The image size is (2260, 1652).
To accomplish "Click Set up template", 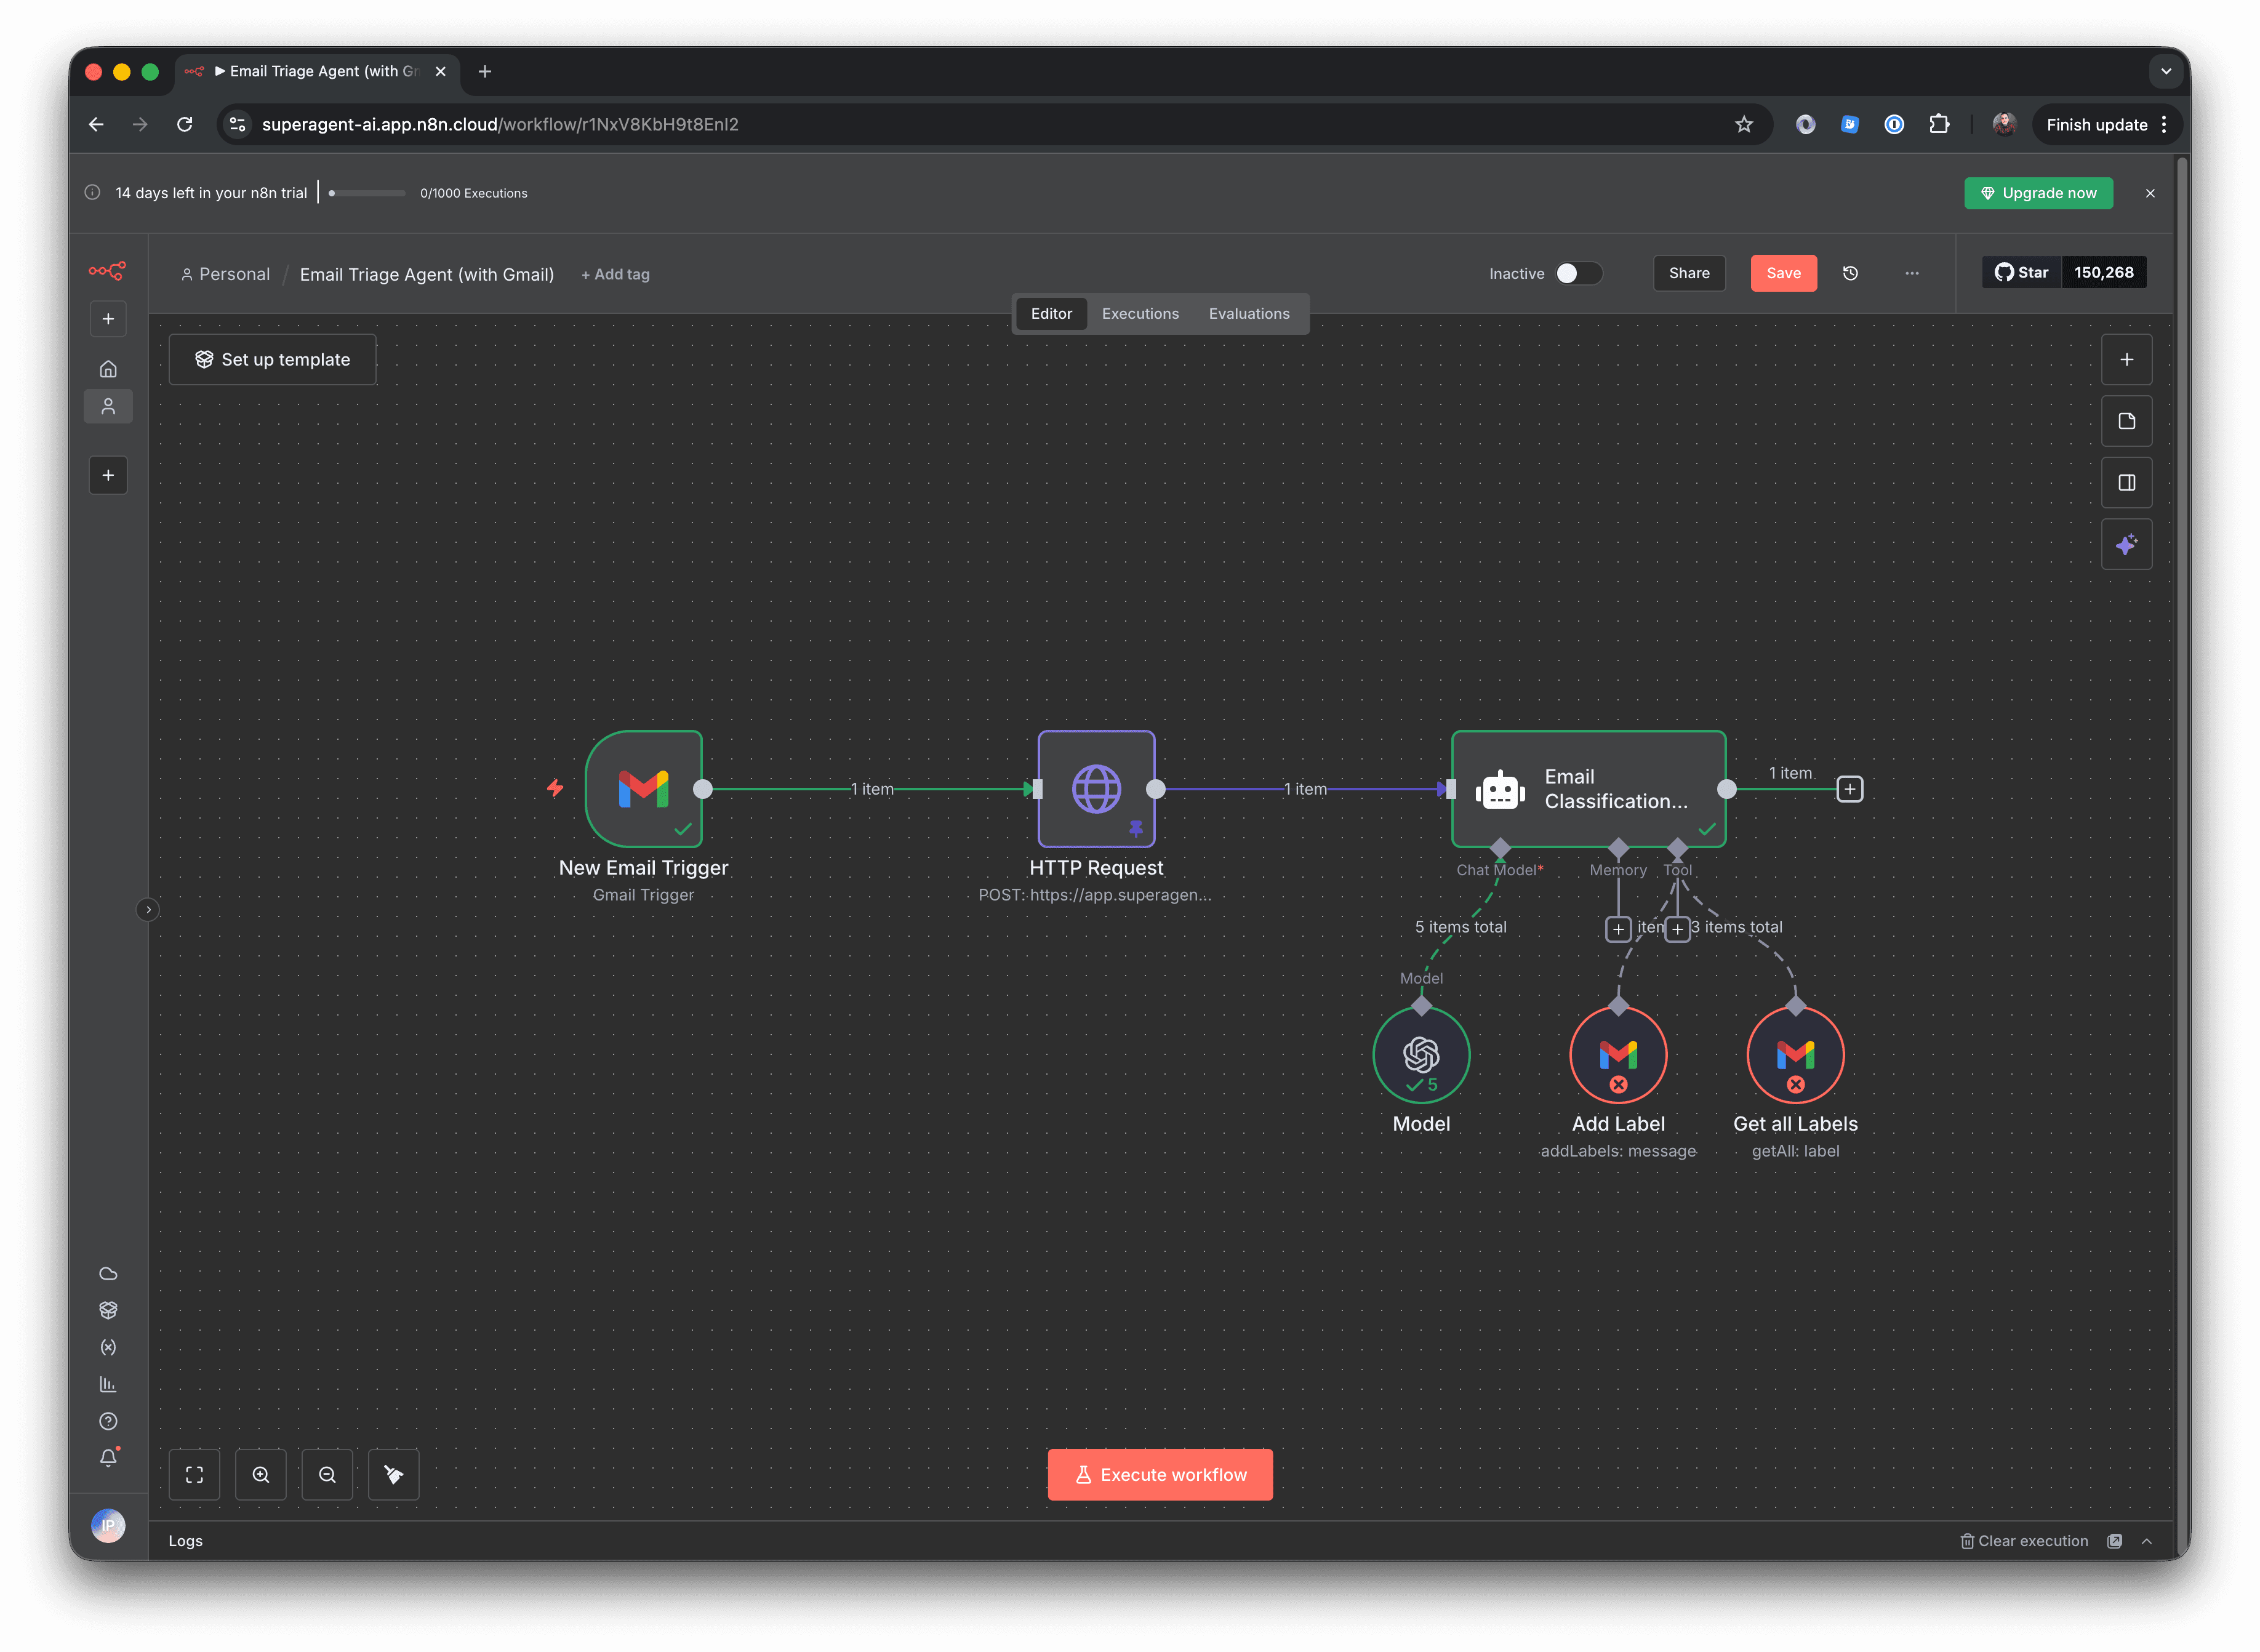I will (x=272, y=359).
